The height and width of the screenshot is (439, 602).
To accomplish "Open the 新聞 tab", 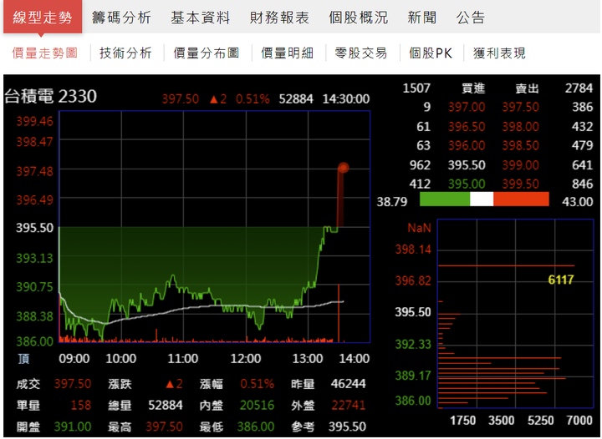I will coord(422,18).
